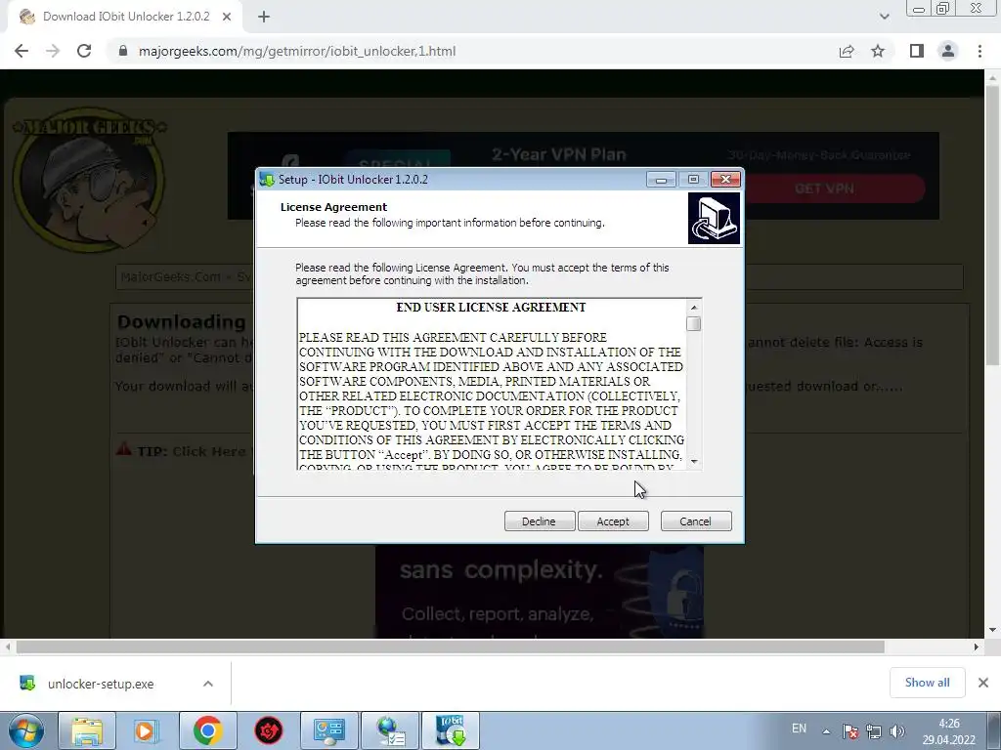Click license text scrollbar down arrow
The height and width of the screenshot is (750, 1001).
pyautogui.click(x=694, y=461)
